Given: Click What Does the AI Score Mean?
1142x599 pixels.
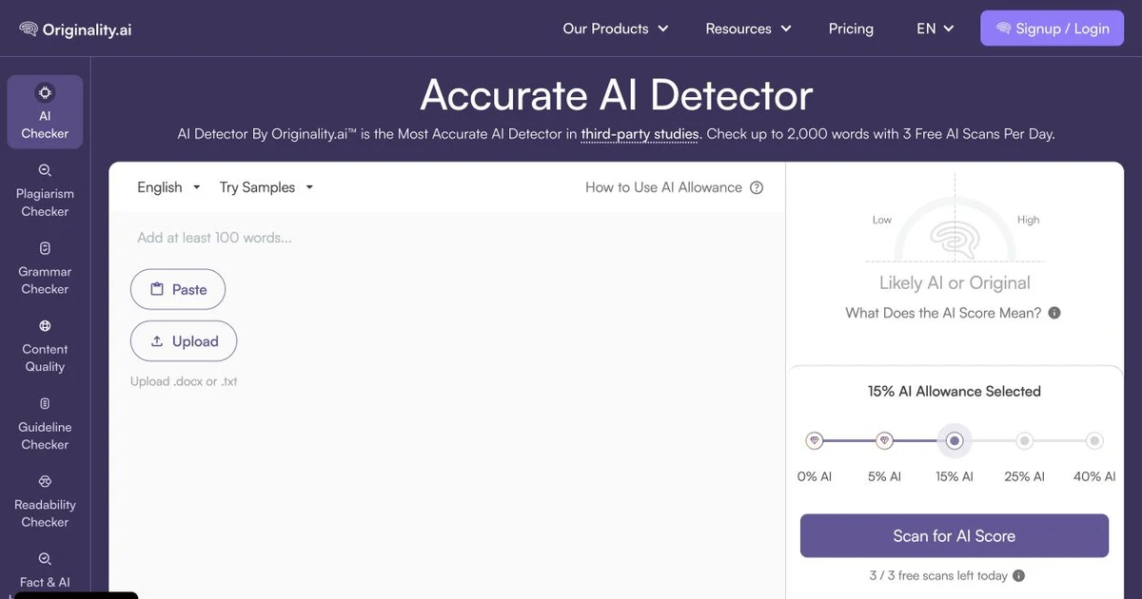Looking at the screenshot, I should (x=943, y=313).
